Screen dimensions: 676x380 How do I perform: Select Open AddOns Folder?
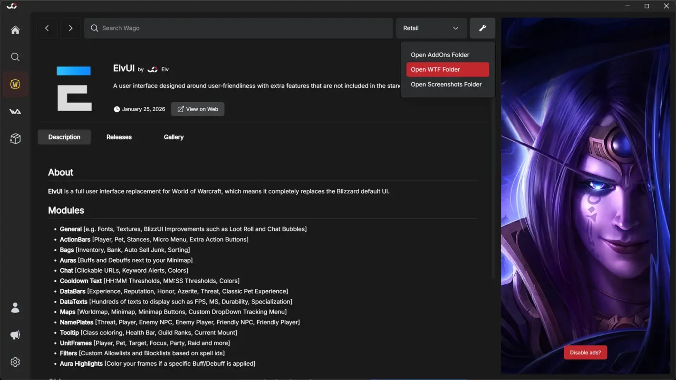pos(440,54)
